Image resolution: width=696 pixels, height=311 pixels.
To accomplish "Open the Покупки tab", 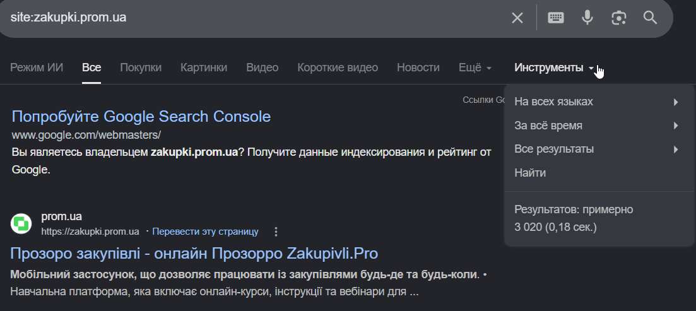I will [141, 67].
